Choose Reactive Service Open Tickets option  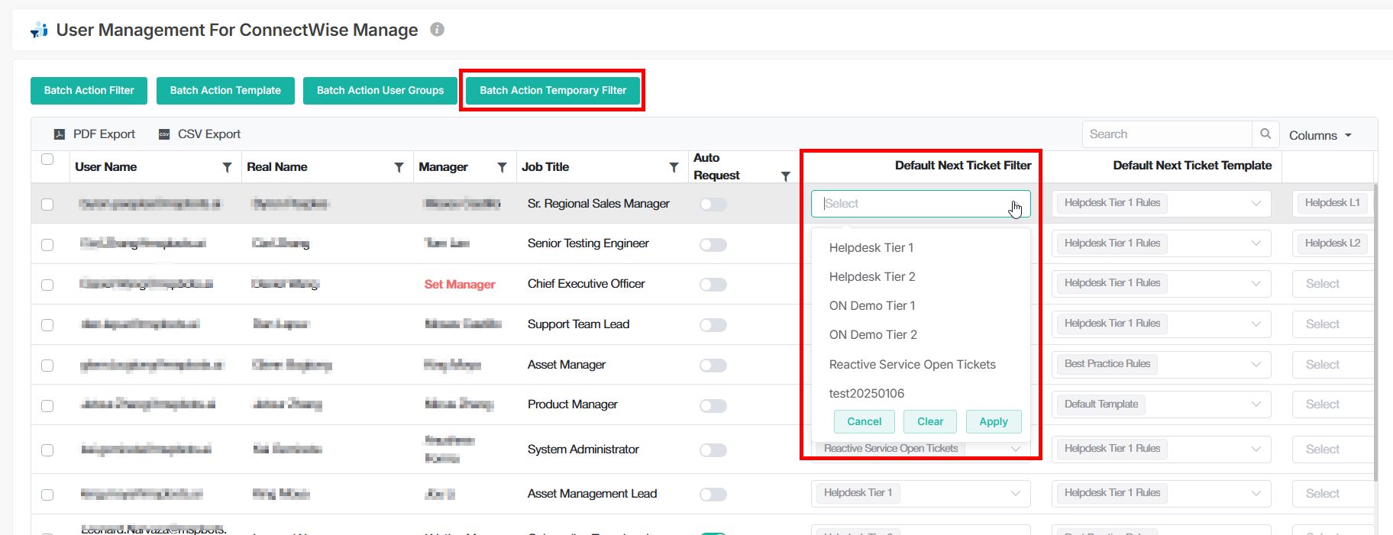912,364
